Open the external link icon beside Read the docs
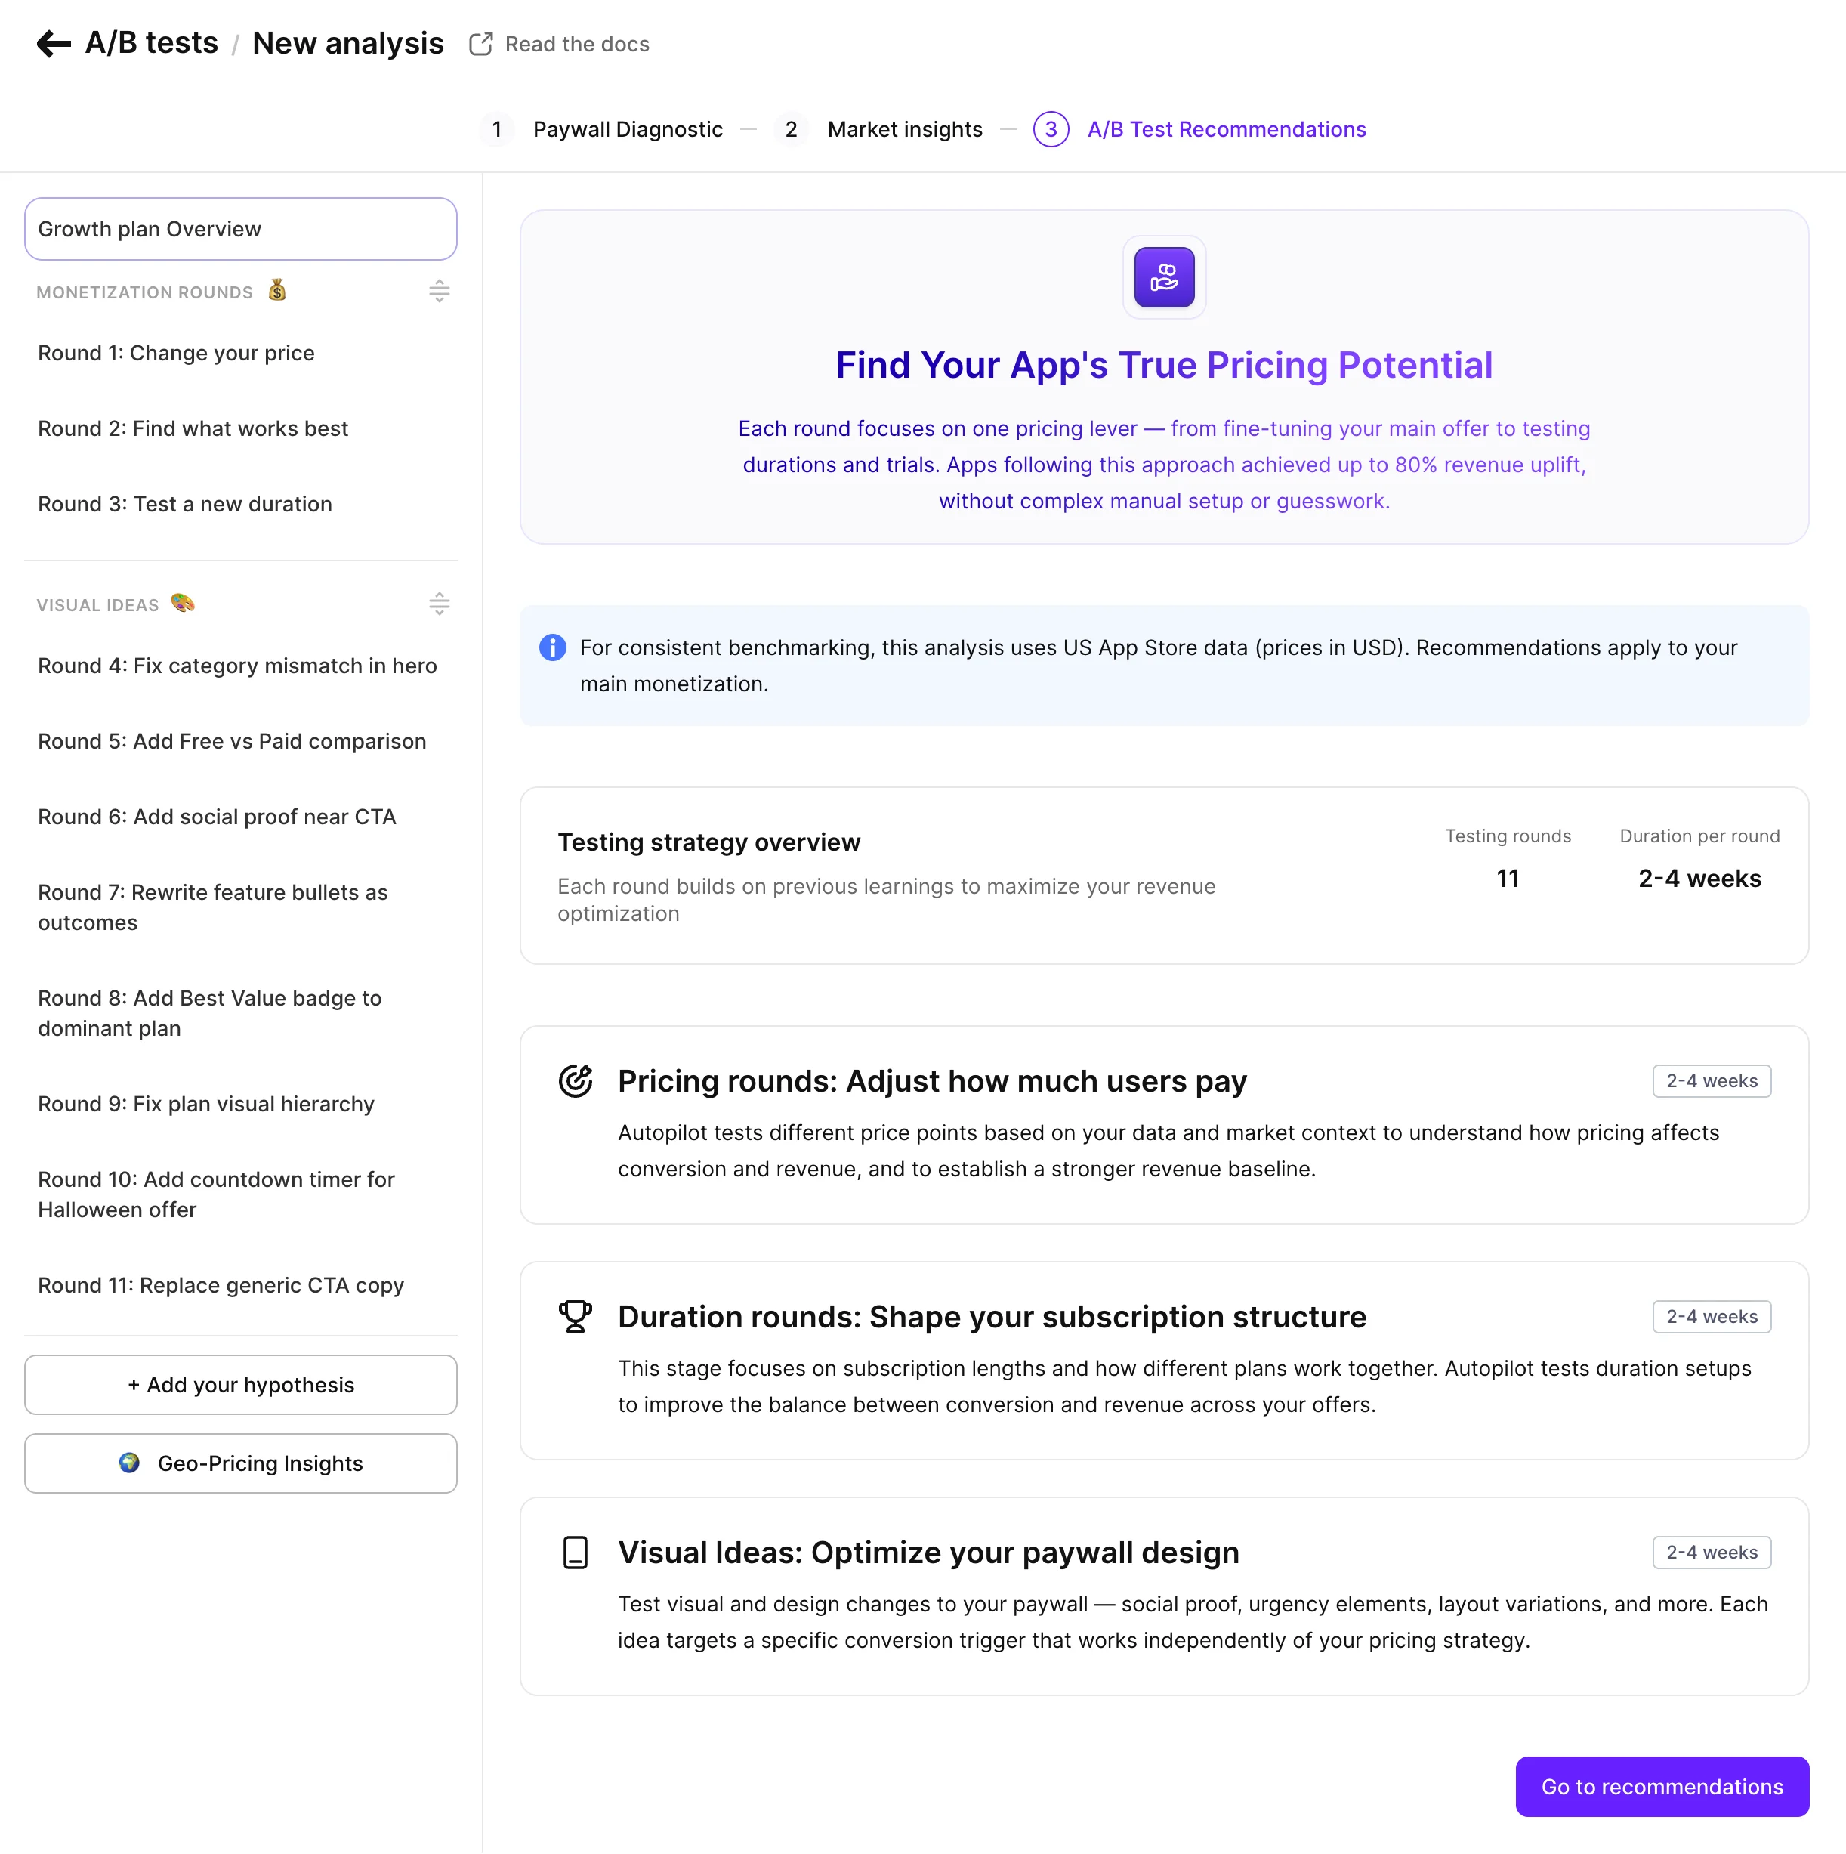Image resolution: width=1846 pixels, height=1854 pixels. pyautogui.click(x=480, y=43)
